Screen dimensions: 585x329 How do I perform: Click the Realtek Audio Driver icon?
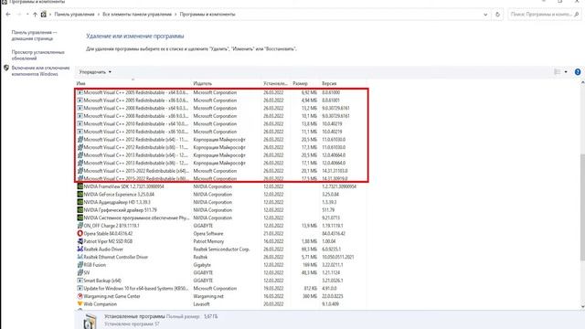pyautogui.click(x=80, y=249)
